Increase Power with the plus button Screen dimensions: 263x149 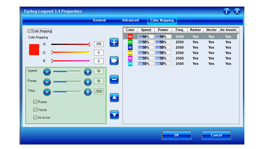click(x=88, y=82)
